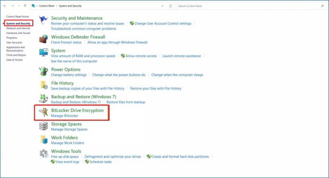329x178 pixels.
Task: Select Ease of Access in sidebar
Action: tap(14, 60)
